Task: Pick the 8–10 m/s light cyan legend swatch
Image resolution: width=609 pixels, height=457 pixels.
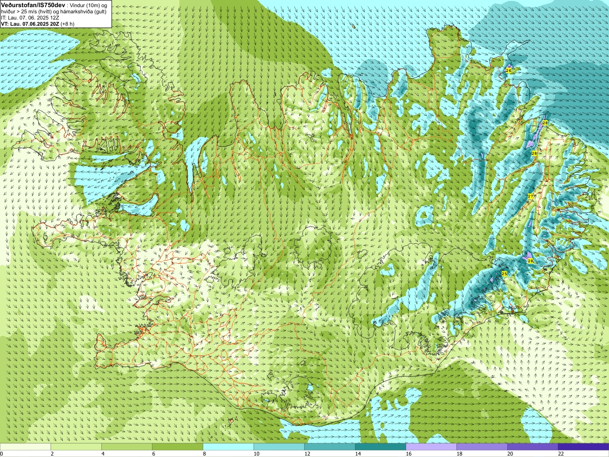Action: [x=228, y=447]
